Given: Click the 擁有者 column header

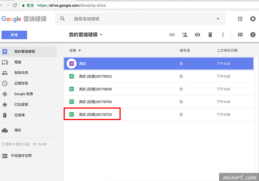Looking at the screenshot, I should coord(185,51).
